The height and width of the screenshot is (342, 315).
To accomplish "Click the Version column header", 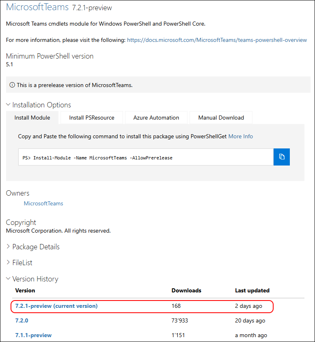I will click(x=25, y=290).
